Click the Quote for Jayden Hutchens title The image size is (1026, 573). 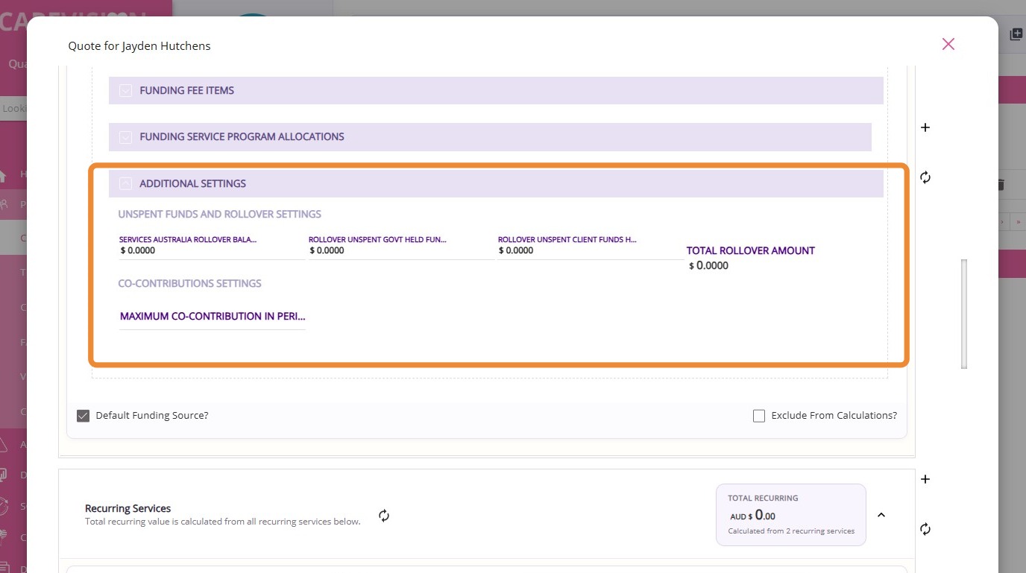pos(139,46)
